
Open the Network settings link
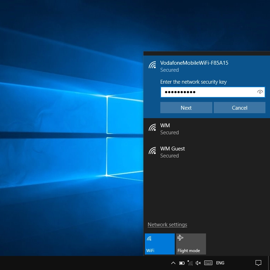[167, 225]
